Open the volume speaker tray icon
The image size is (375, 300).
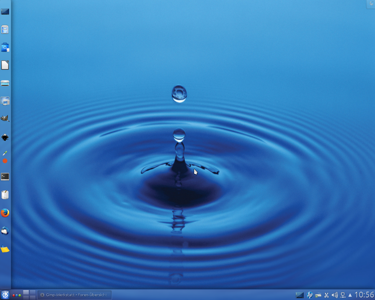tap(335, 295)
